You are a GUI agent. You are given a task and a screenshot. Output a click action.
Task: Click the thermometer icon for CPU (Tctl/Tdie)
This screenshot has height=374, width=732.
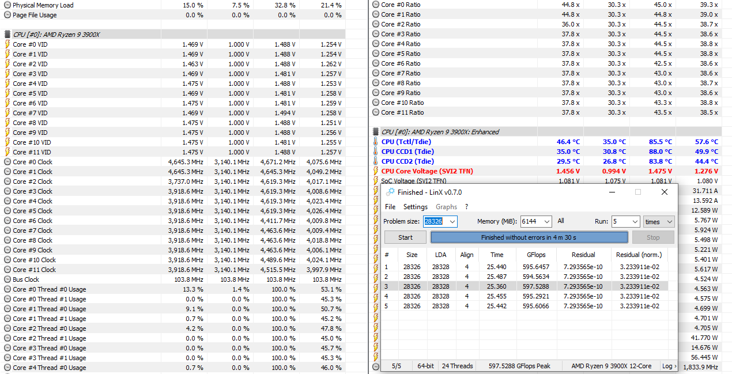[x=376, y=142]
